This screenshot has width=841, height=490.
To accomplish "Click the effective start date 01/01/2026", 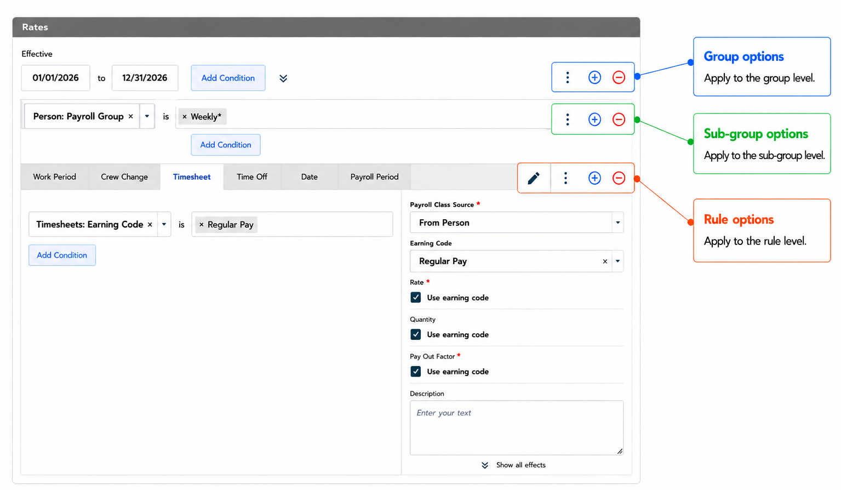I will pos(55,78).
